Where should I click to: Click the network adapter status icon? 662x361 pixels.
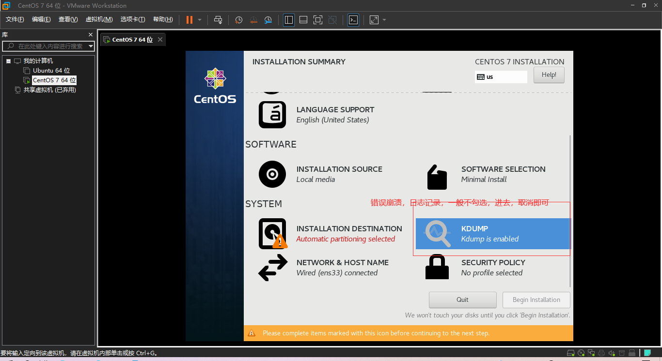click(591, 353)
